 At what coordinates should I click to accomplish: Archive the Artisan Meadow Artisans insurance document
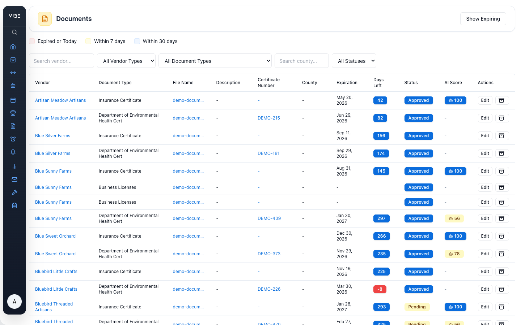click(502, 100)
